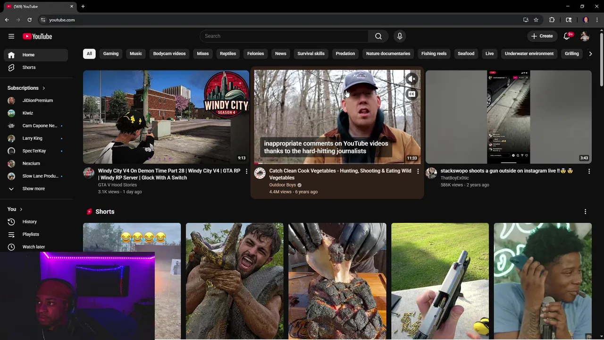This screenshot has width=604, height=340.
Task: Select the Nature documentaries chip
Action: [x=388, y=54]
